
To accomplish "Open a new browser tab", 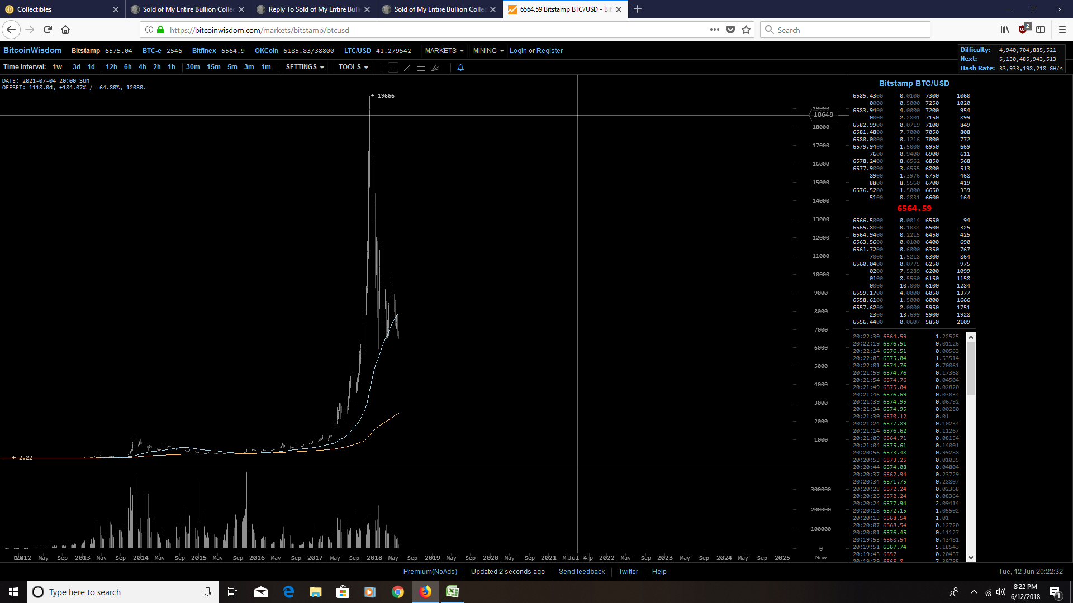I will tap(638, 9).
